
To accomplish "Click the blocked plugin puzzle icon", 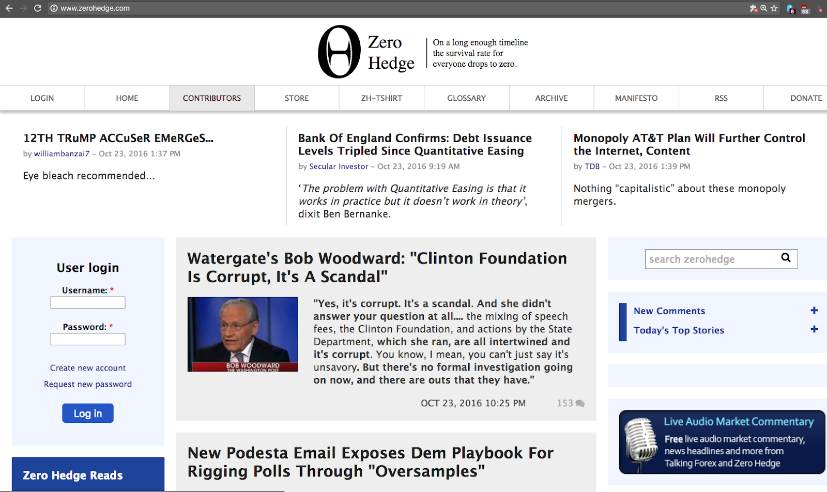I will [753, 8].
